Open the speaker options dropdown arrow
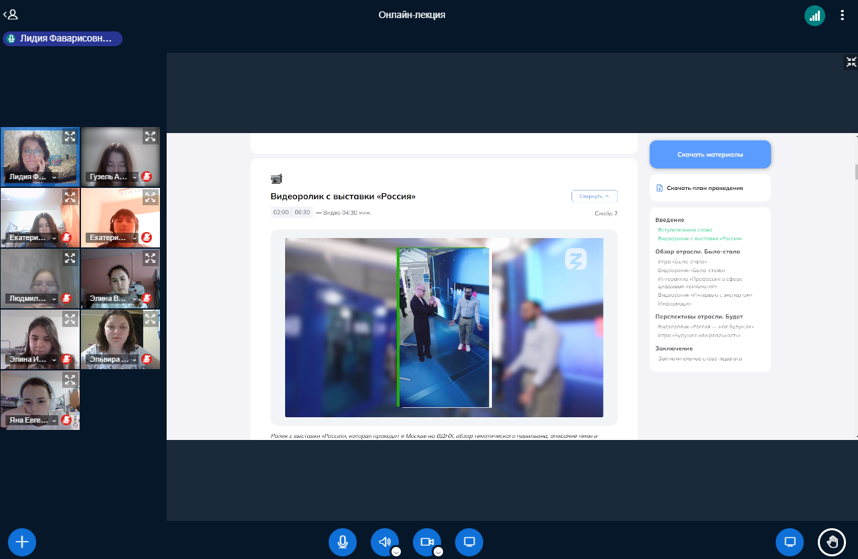The height and width of the screenshot is (559, 858). tap(396, 552)
